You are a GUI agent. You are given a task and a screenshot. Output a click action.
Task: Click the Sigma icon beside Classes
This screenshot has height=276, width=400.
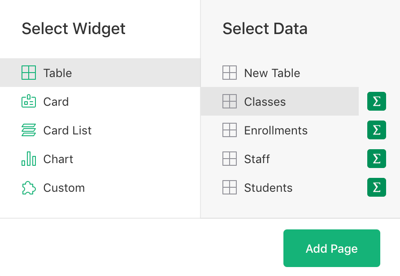(x=376, y=101)
